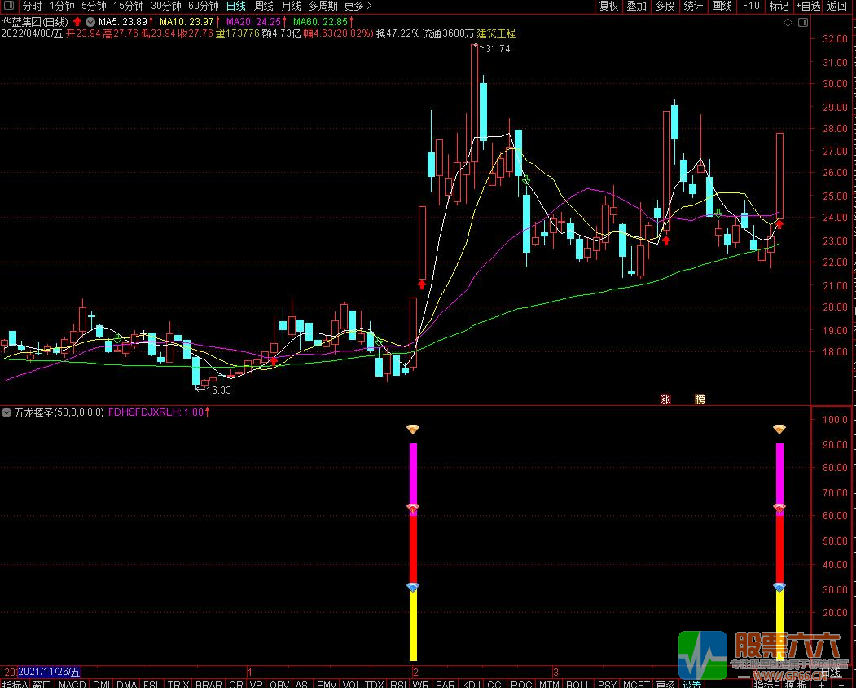This screenshot has height=688, width=856.
Task: Select the MACD indicator tab
Action: pyautogui.click(x=72, y=684)
